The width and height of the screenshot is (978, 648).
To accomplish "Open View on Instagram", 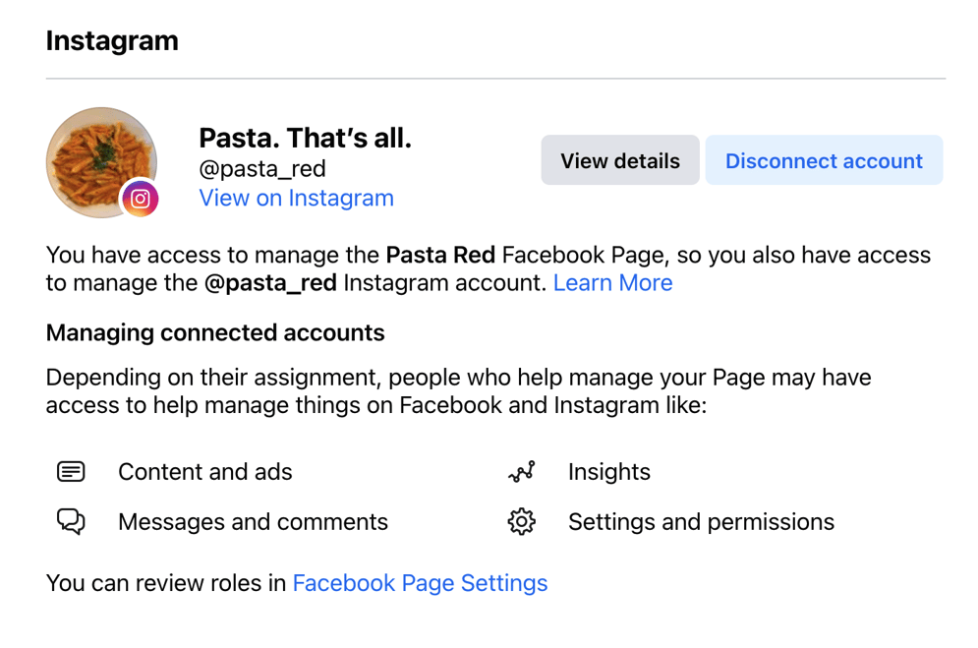I will tap(296, 198).
